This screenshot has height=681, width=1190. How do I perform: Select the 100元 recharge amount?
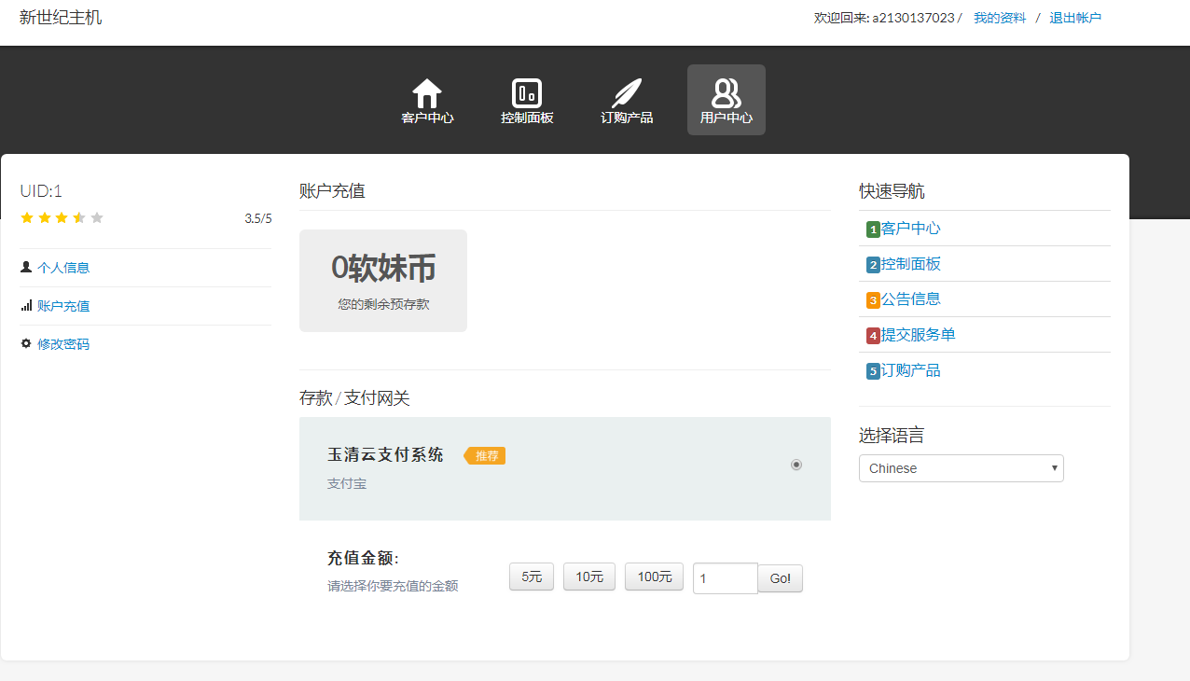tap(654, 577)
